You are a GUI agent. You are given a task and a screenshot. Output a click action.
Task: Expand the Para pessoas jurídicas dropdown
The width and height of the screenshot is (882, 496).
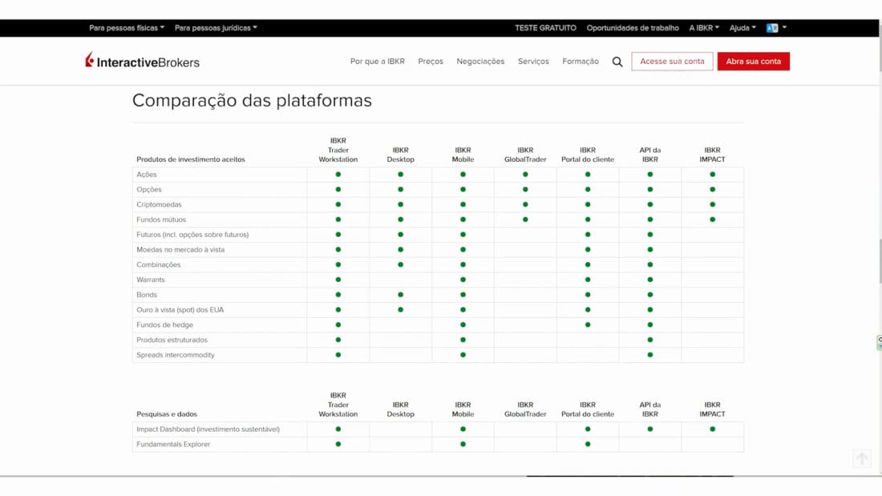tap(216, 28)
